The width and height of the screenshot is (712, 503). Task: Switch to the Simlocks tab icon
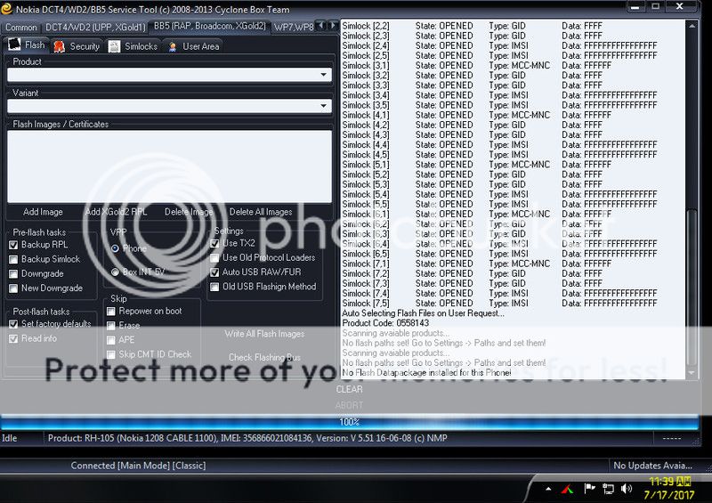pos(115,45)
